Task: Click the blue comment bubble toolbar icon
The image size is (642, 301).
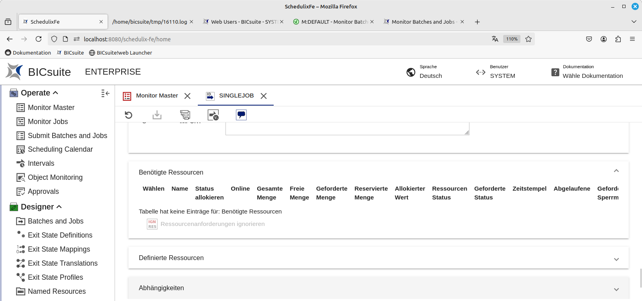Action: coord(241,115)
